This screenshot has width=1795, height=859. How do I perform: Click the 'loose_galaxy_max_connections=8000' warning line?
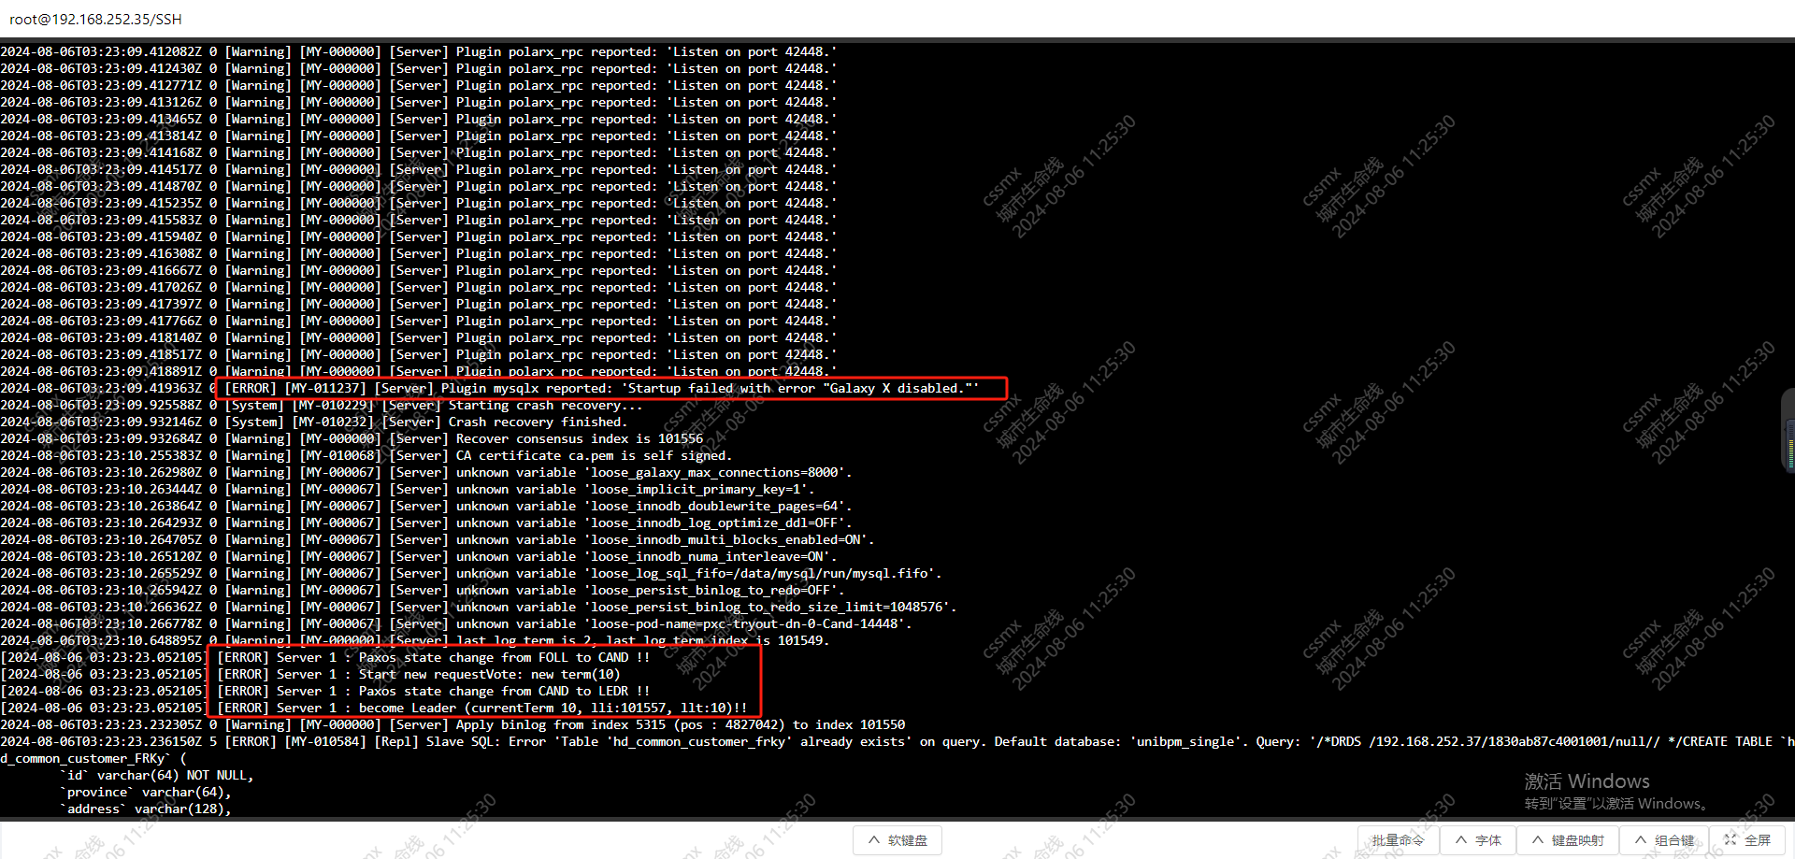point(426,473)
